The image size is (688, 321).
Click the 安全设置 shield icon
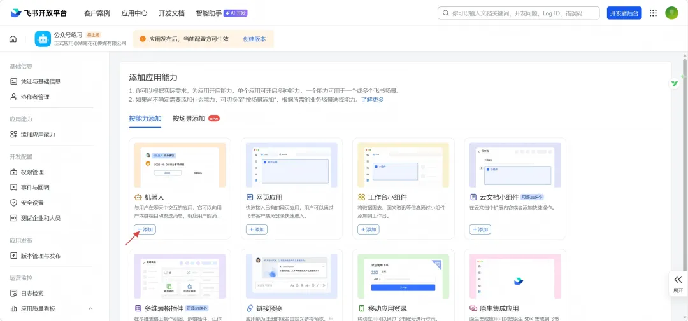(13, 203)
